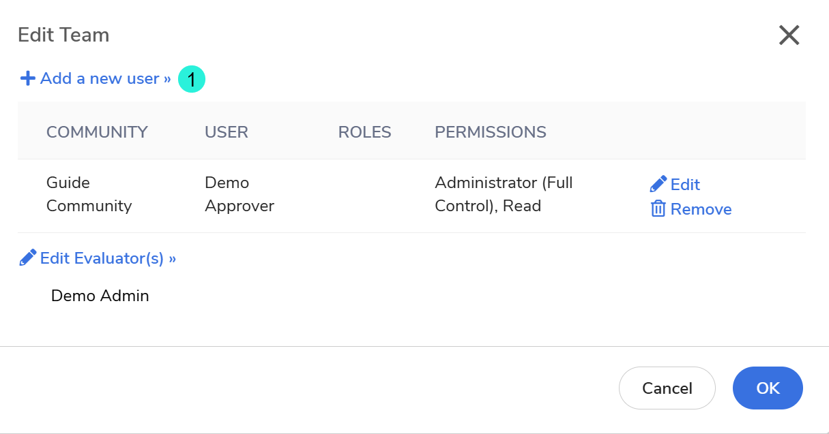
Task: Click the plus icon for adding user
Action: click(27, 78)
